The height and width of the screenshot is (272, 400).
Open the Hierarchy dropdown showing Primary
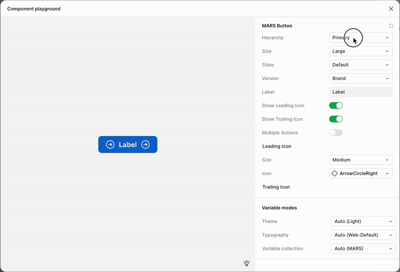pos(360,37)
